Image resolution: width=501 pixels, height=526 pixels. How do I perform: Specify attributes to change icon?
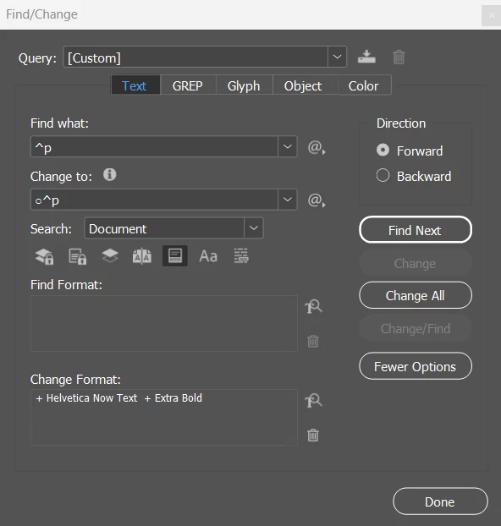click(x=313, y=401)
